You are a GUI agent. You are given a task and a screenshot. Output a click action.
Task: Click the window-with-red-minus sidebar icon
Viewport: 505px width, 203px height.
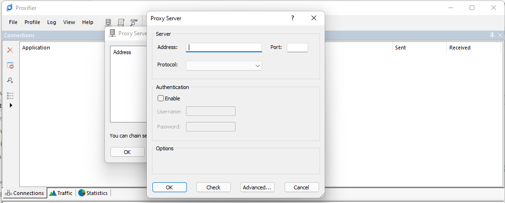[x=10, y=65]
